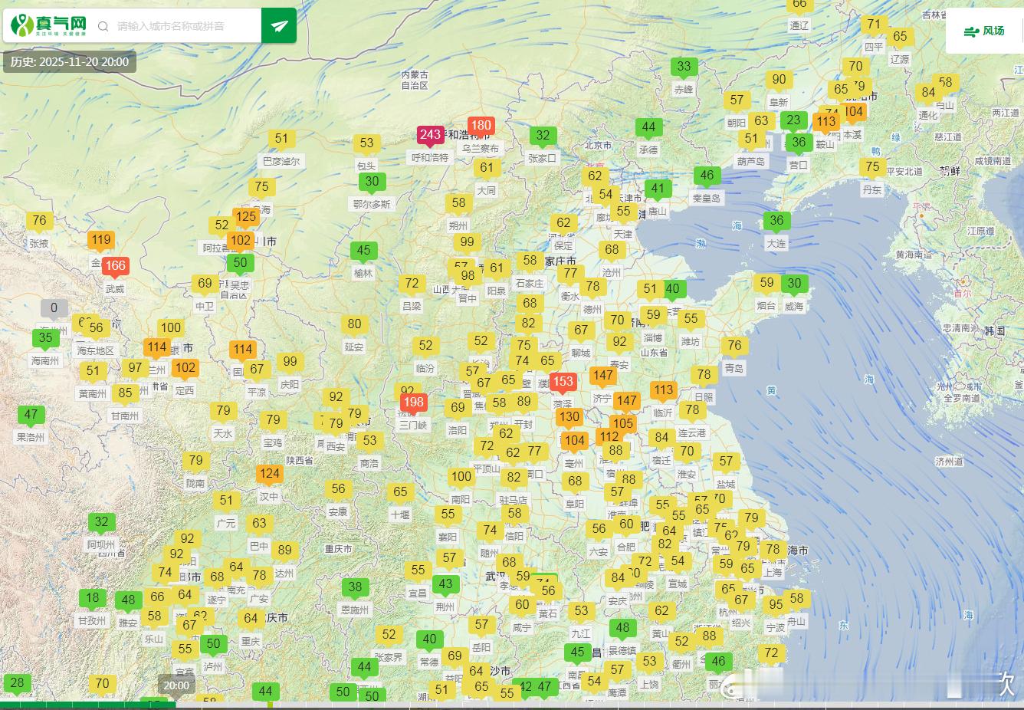Viewport: 1024px width, 710px height.
Task: Click the 36 marker above 大连
Action: click(776, 221)
